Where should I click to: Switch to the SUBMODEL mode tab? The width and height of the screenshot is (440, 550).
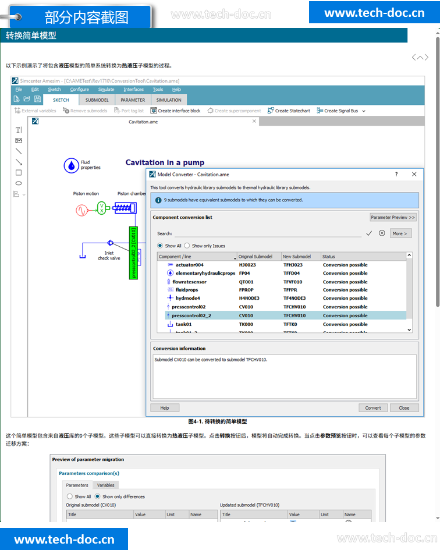[x=97, y=100]
